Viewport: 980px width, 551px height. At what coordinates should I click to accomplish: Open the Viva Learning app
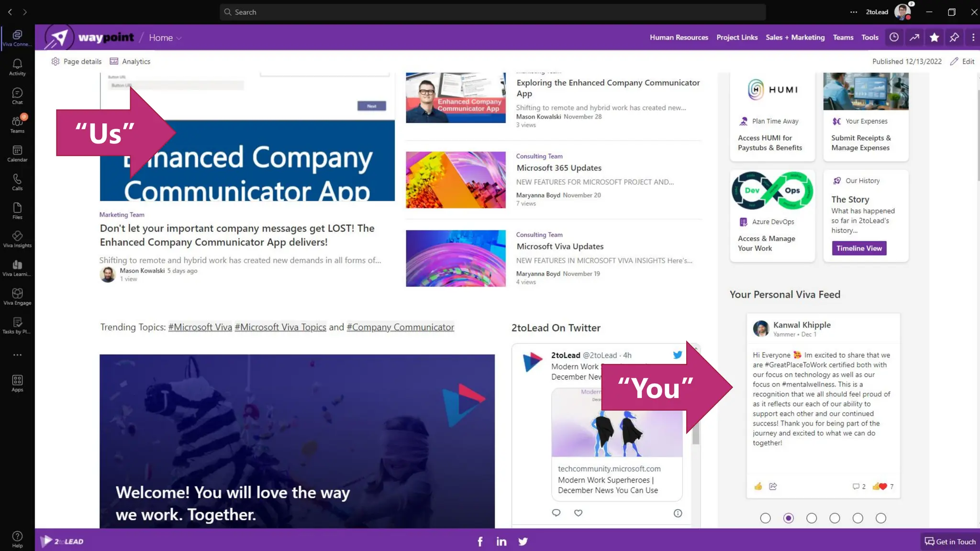coord(17,268)
